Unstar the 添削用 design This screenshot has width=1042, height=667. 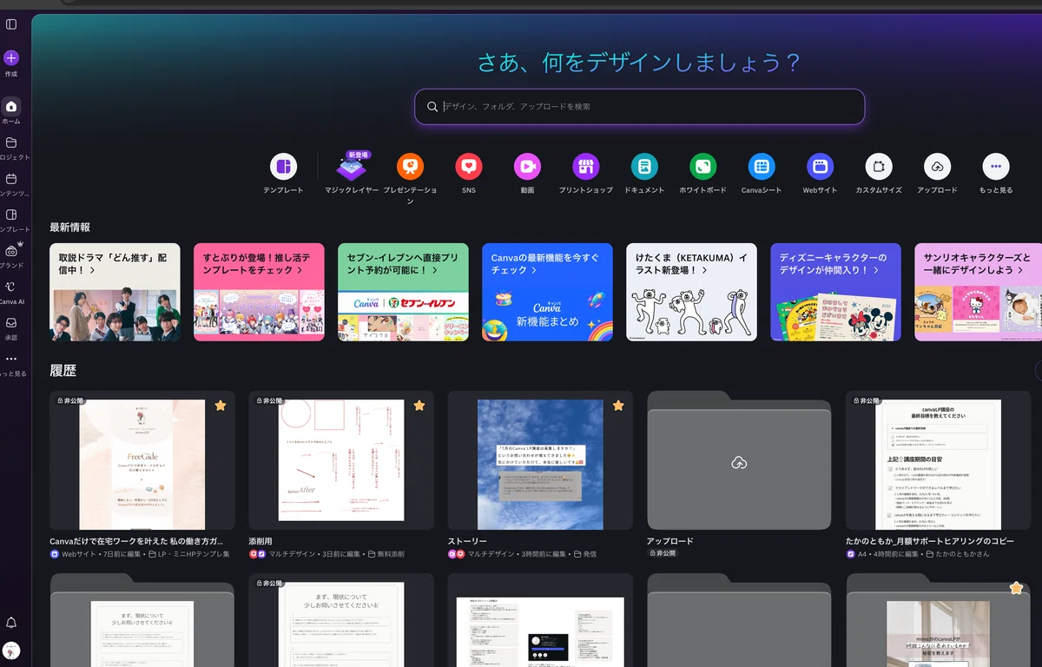pyautogui.click(x=419, y=406)
